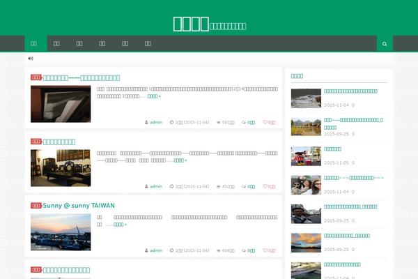Click the speaker announcement icon below the navigation bar
This screenshot has width=418, height=279.
(x=31, y=59)
